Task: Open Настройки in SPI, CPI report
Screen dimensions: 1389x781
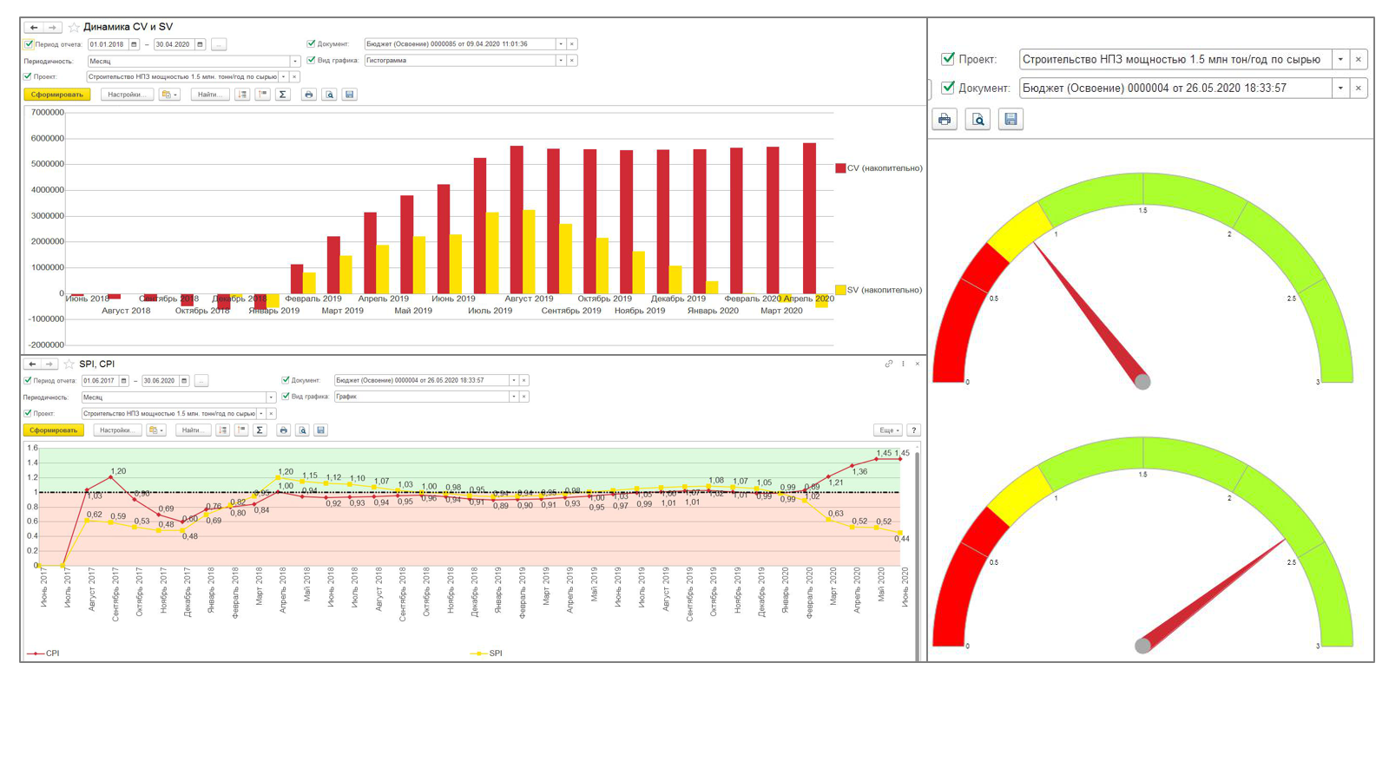Action: (117, 430)
